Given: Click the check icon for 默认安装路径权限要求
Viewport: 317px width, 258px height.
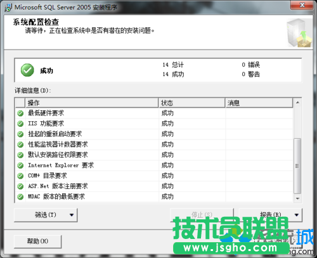Looking at the screenshot, I should tap(20, 155).
